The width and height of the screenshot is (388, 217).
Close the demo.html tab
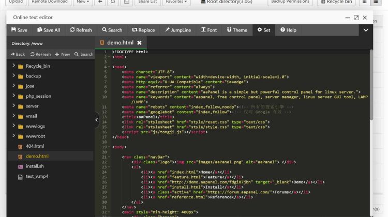[139, 43]
